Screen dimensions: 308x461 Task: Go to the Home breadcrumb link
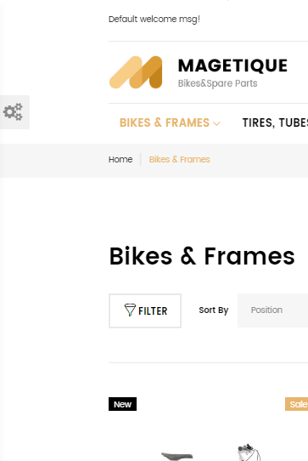pyautogui.click(x=120, y=159)
